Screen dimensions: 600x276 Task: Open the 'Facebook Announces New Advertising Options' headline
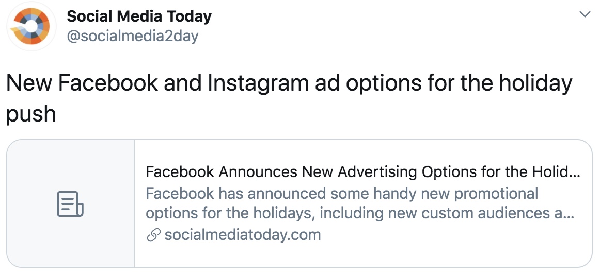363,172
